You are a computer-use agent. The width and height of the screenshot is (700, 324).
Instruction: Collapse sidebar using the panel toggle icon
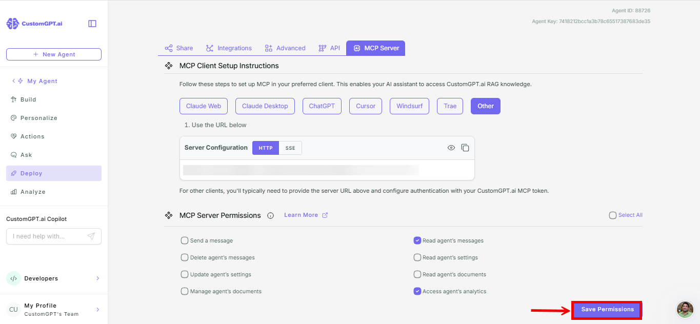92,24
